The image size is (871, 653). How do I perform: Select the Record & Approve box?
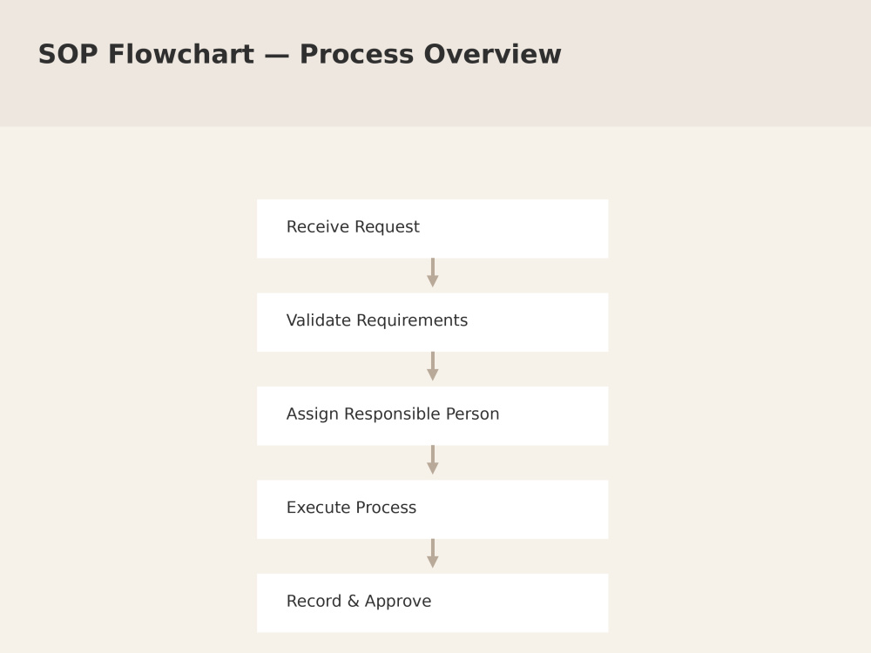(x=432, y=603)
